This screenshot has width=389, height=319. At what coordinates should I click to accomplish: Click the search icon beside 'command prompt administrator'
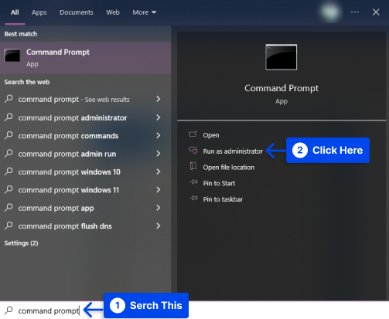click(9, 117)
